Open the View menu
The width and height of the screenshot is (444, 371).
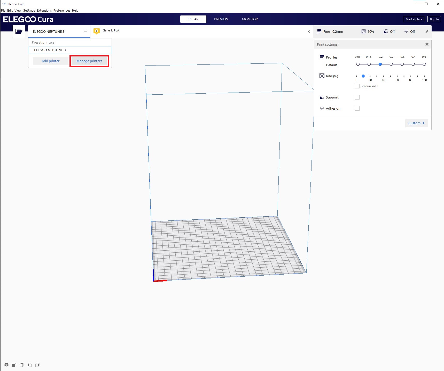(x=18, y=11)
